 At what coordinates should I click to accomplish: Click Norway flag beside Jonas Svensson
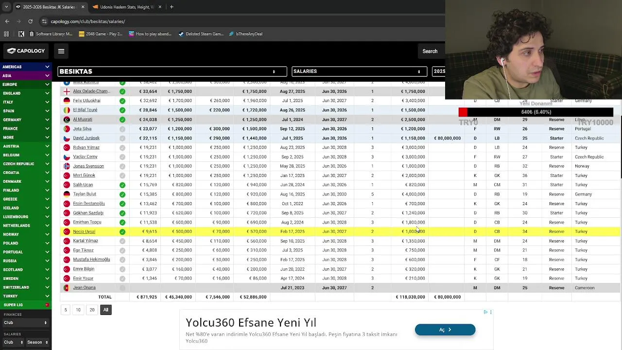[x=67, y=166]
